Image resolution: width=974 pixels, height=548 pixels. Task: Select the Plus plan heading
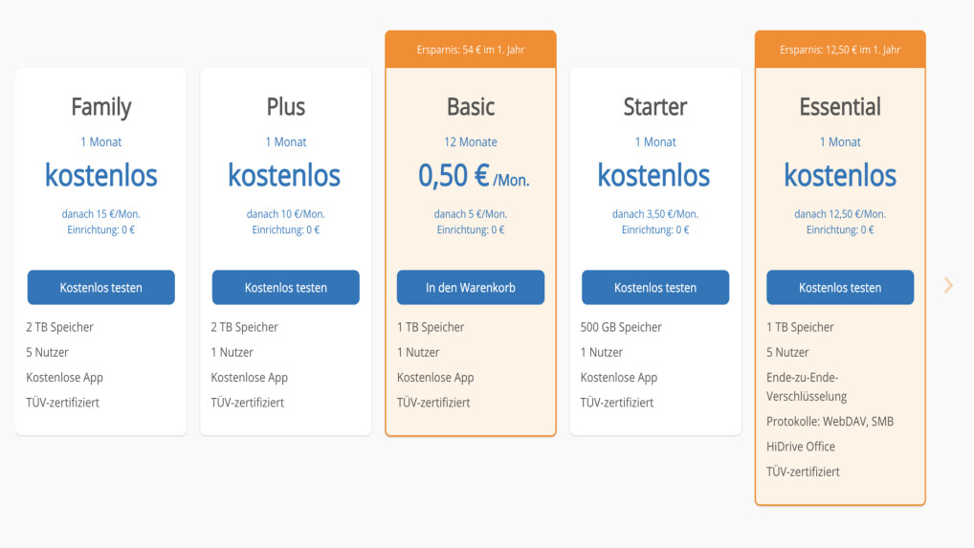pos(286,106)
